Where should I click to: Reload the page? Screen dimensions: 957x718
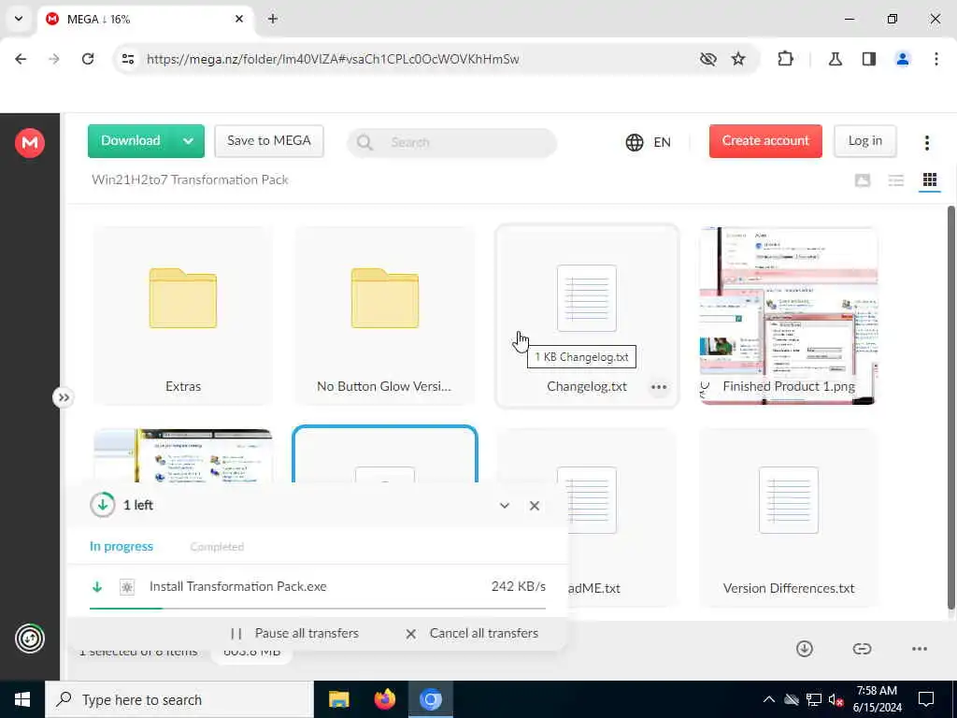[x=88, y=59]
